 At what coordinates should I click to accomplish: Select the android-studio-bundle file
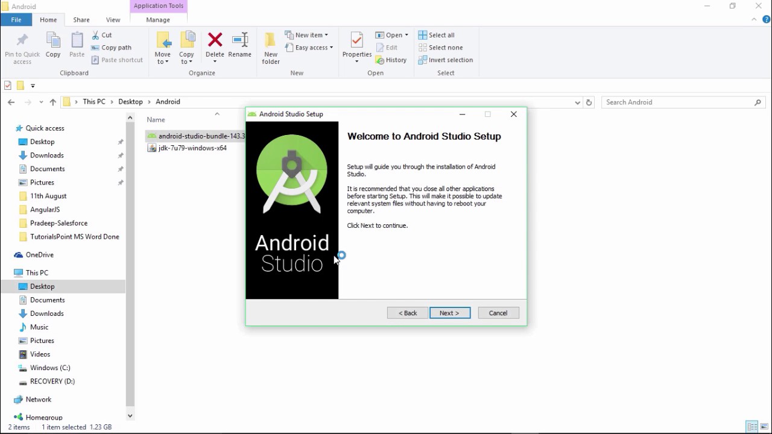pyautogui.click(x=195, y=136)
